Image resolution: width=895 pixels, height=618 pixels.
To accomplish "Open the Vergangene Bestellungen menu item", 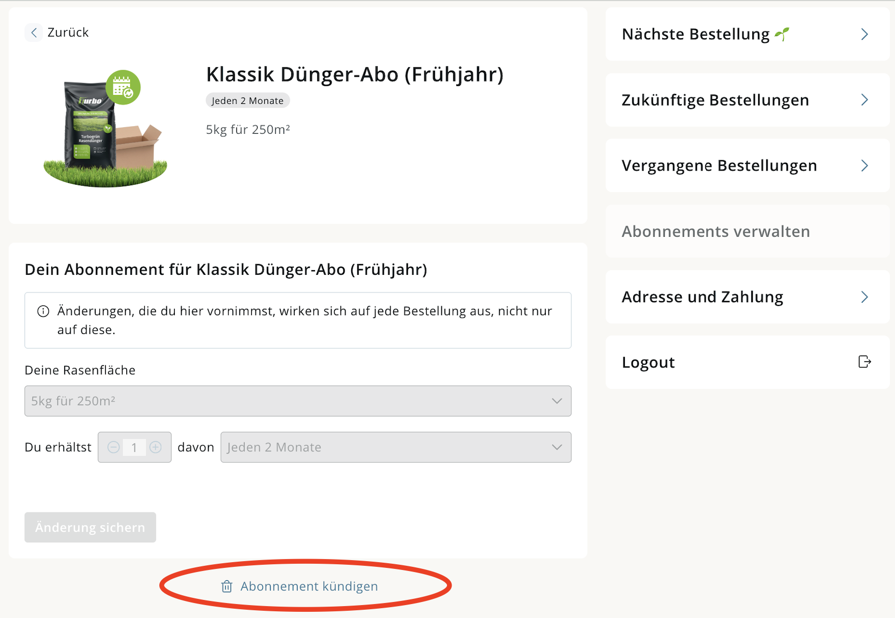I will (x=748, y=165).
